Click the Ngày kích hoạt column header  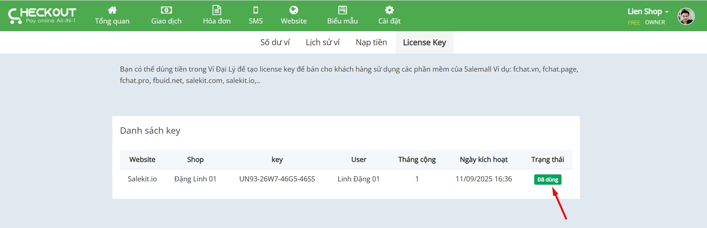point(483,159)
